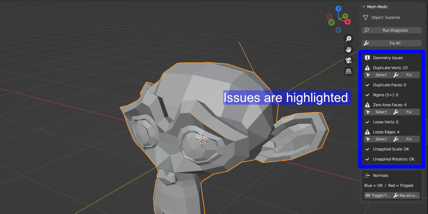Select the Zero Area Faces

coord(378,112)
